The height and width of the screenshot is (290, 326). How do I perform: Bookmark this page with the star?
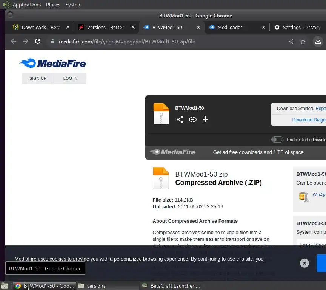pos(303,42)
